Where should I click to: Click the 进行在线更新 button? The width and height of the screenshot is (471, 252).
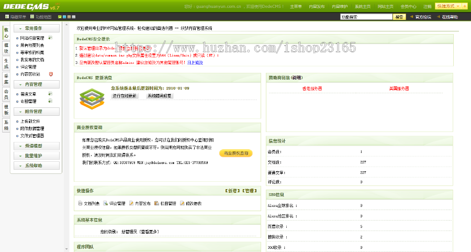tap(125, 96)
